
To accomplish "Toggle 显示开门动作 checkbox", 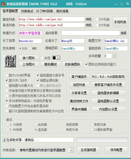I will (x=7, y=80).
